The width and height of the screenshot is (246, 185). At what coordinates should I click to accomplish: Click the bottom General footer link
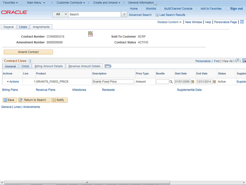coord(6,107)
